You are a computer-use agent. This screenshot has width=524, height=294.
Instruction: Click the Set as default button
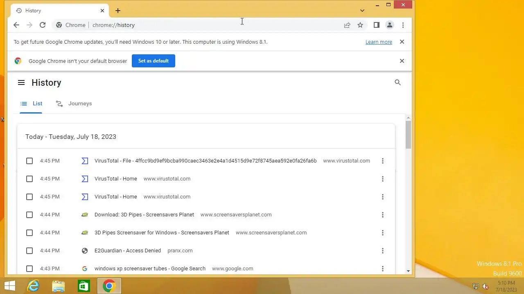pos(154,61)
